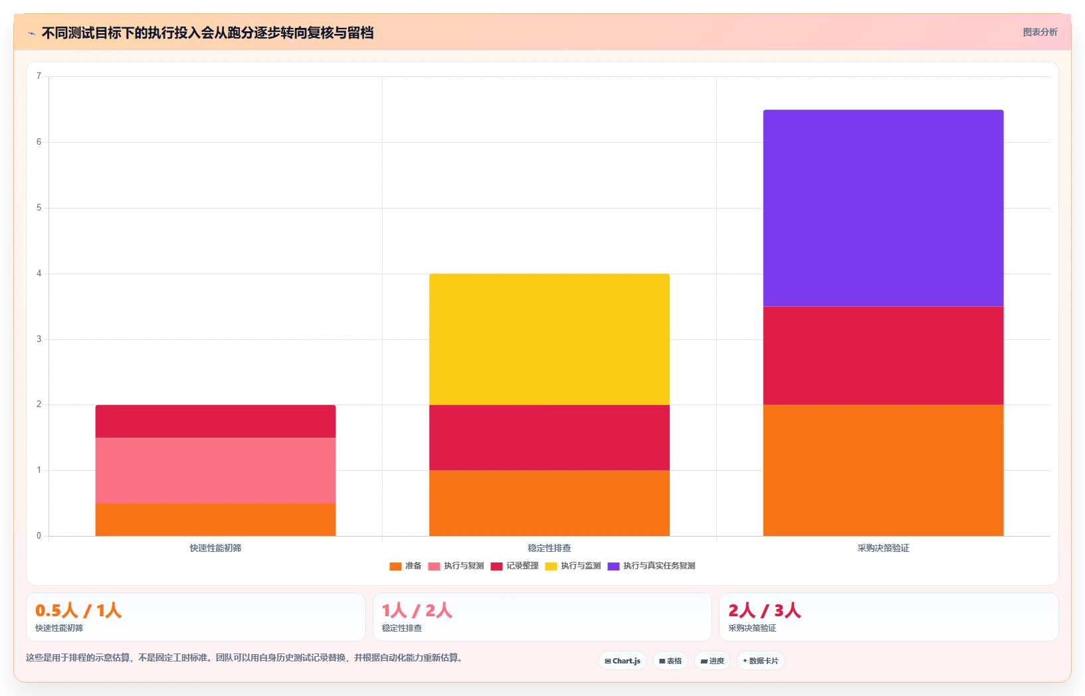Select the orange 准备 segment of 快速性能初筛 bar

click(x=215, y=519)
